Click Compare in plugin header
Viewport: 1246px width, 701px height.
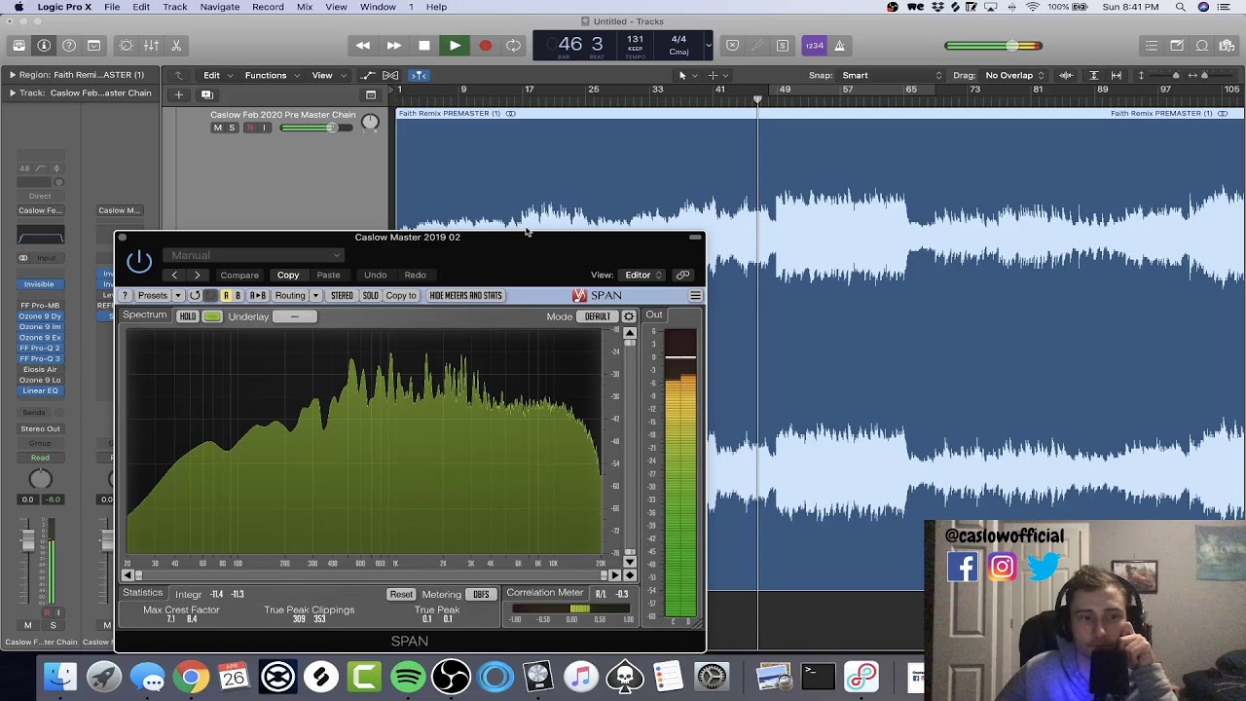(239, 275)
